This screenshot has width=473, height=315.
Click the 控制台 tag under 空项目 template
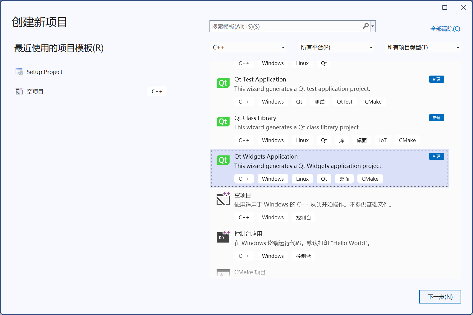click(304, 217)
